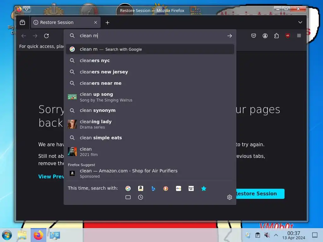Screen dimensions: 323x242
Task: Open the Extensions panel
Action: pos(276,36)
